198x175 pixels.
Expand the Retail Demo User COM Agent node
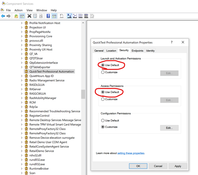(22, 142)
